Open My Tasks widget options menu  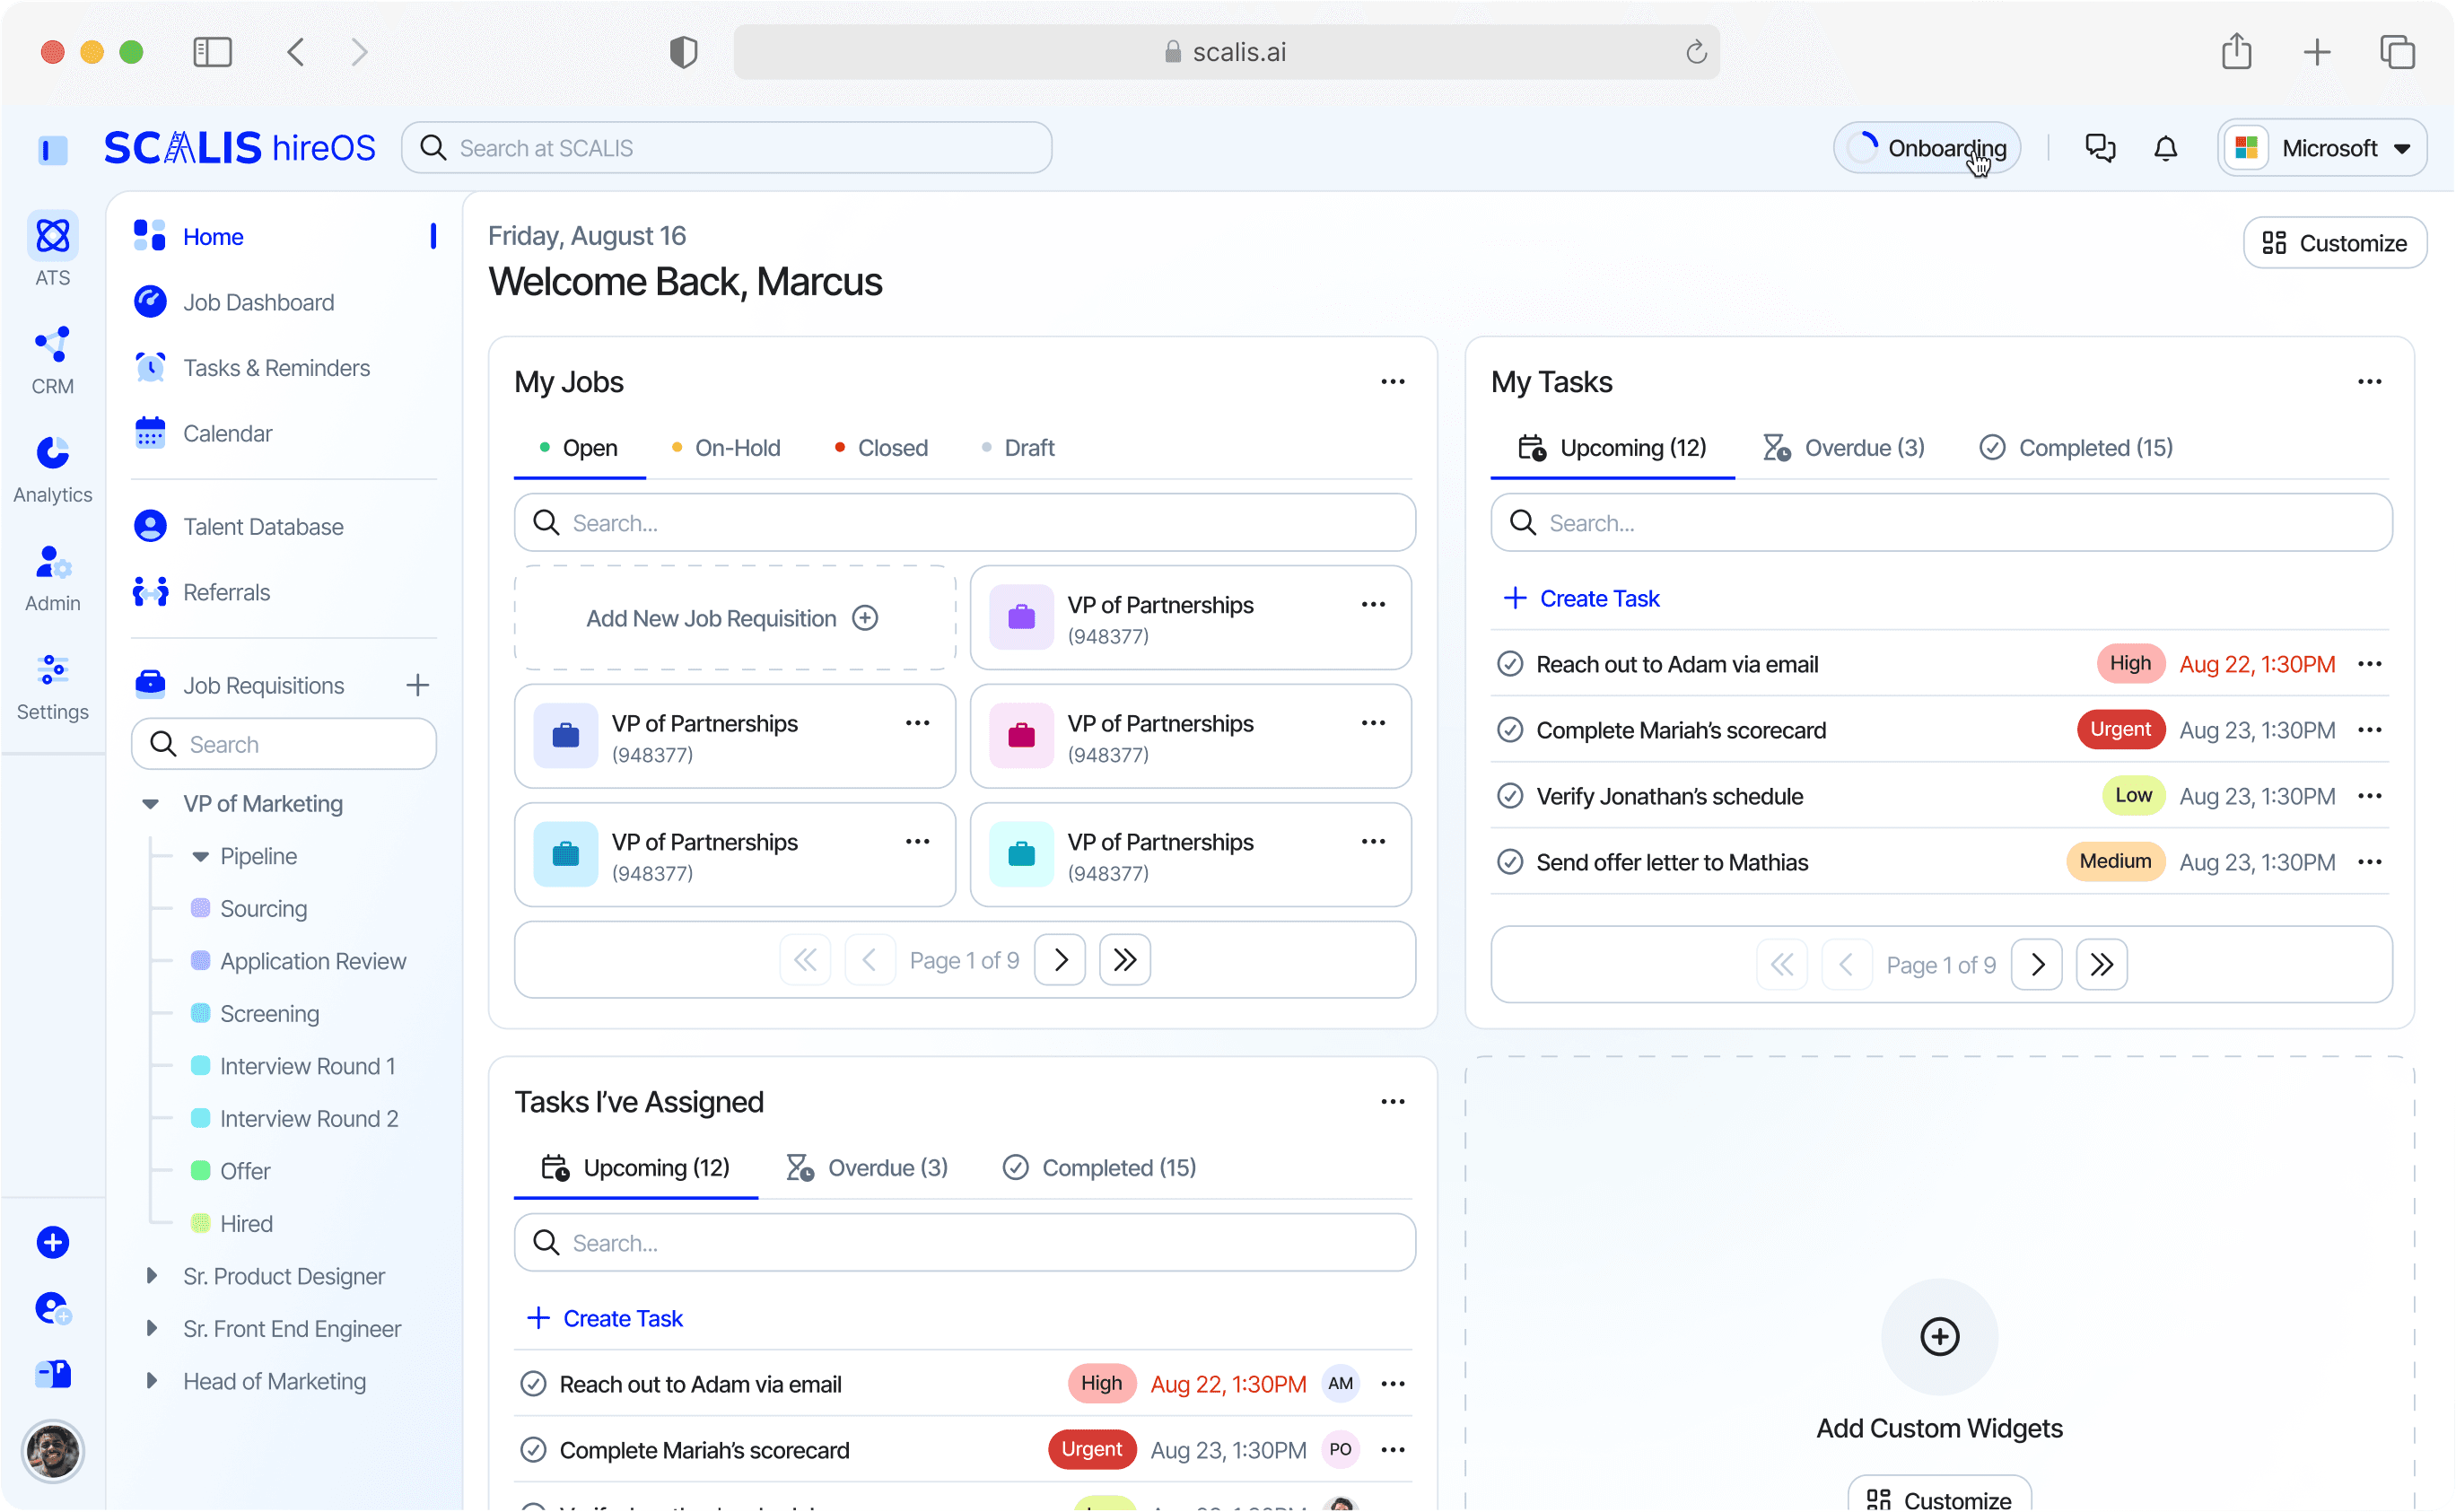(x=2369, y=382)
